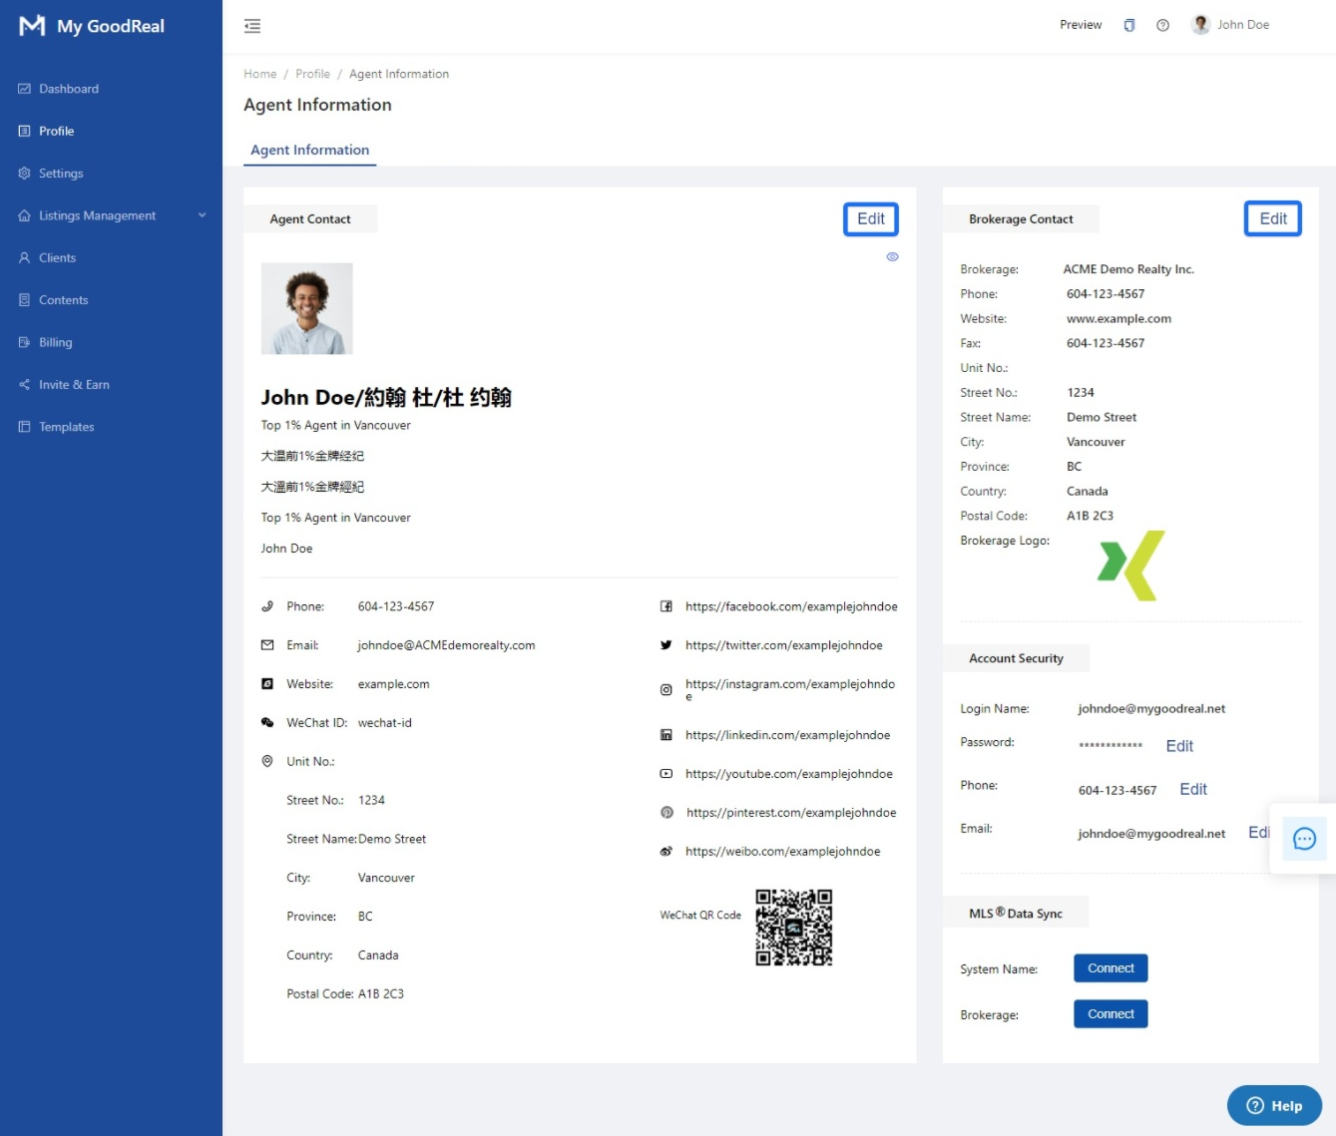Select the Agent Information tab
1336x1136 pixels.
[309, 150]
